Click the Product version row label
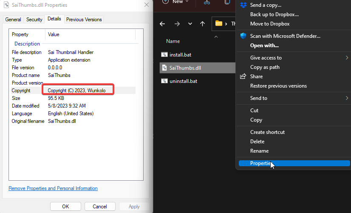 27,83
